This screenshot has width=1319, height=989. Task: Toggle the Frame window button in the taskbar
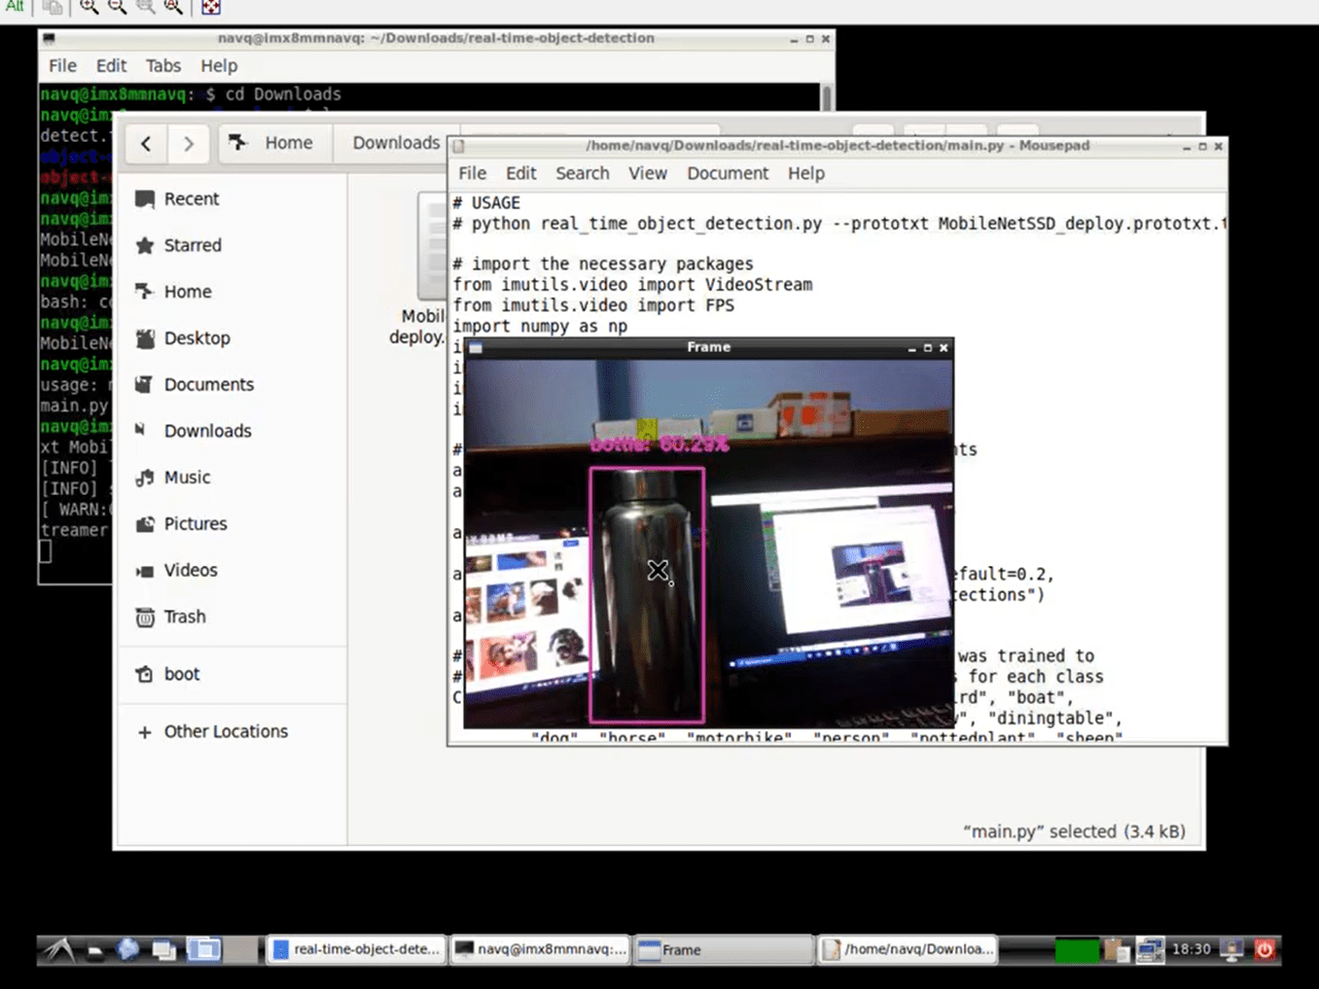pyautogui.click(x=723, y=949)
